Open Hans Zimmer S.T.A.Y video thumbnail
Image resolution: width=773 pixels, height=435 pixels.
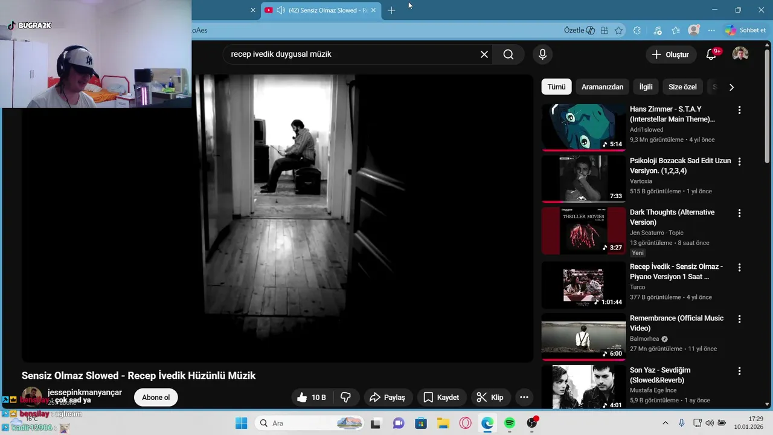point(583,127)
